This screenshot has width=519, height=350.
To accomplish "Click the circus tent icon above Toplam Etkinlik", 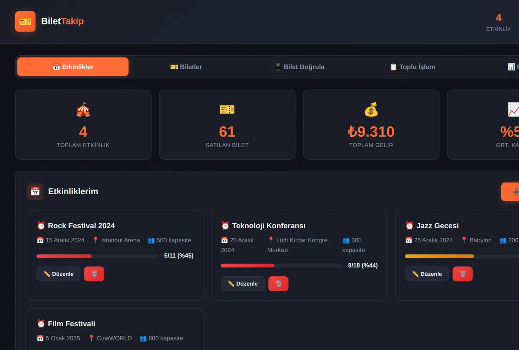I will pos(83,110).
